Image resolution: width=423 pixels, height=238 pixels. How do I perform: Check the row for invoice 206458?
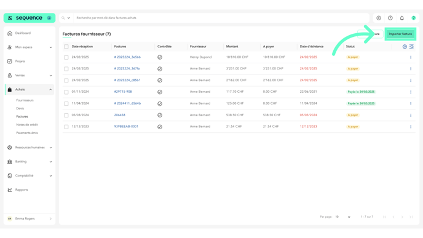pos(66,115)
